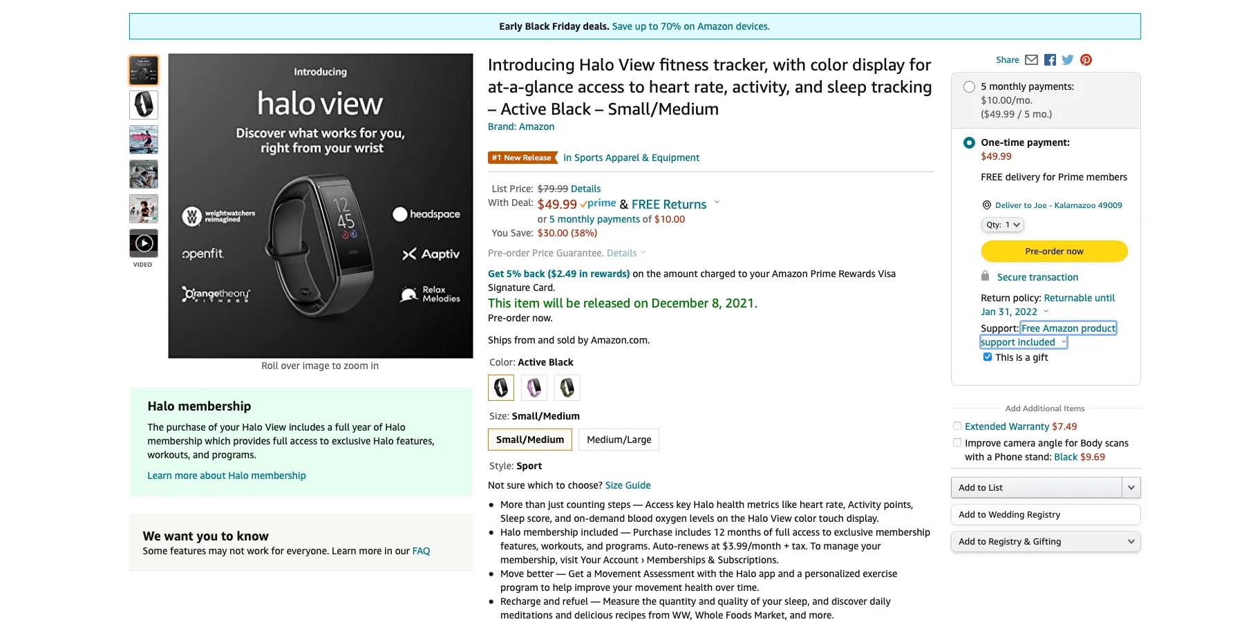
Task: Enable the Extended Warranty option
Action: (x=957, y=426)
